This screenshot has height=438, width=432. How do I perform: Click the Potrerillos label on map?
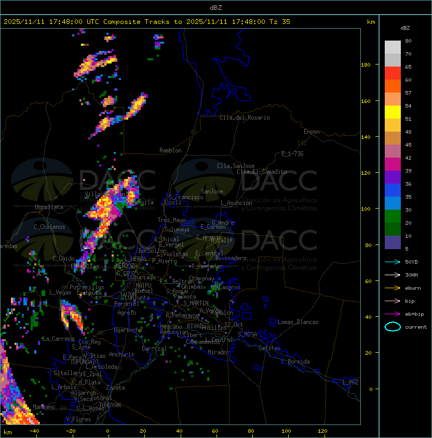(87, 287)
